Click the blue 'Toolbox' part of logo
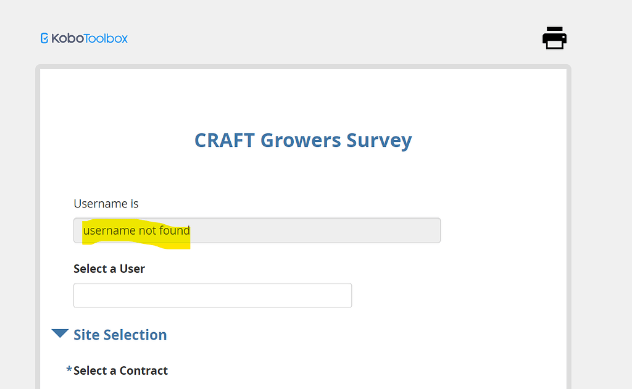Viewport: 632px width, 389px height. click(106, 38)
